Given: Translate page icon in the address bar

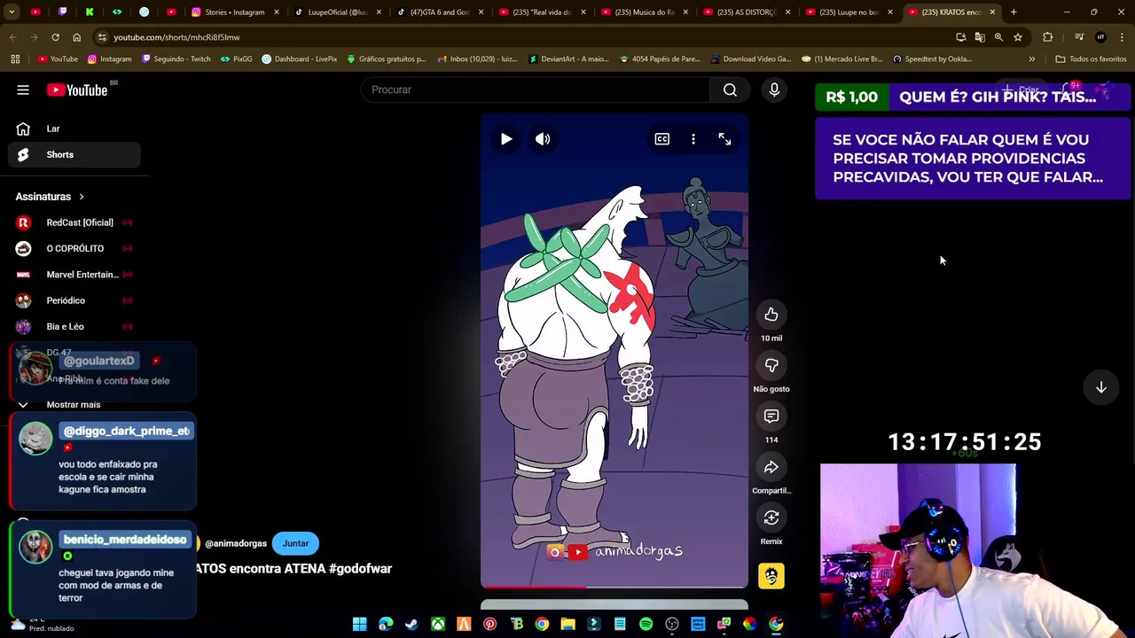Looking at the screenshot, I should (980, 37).
